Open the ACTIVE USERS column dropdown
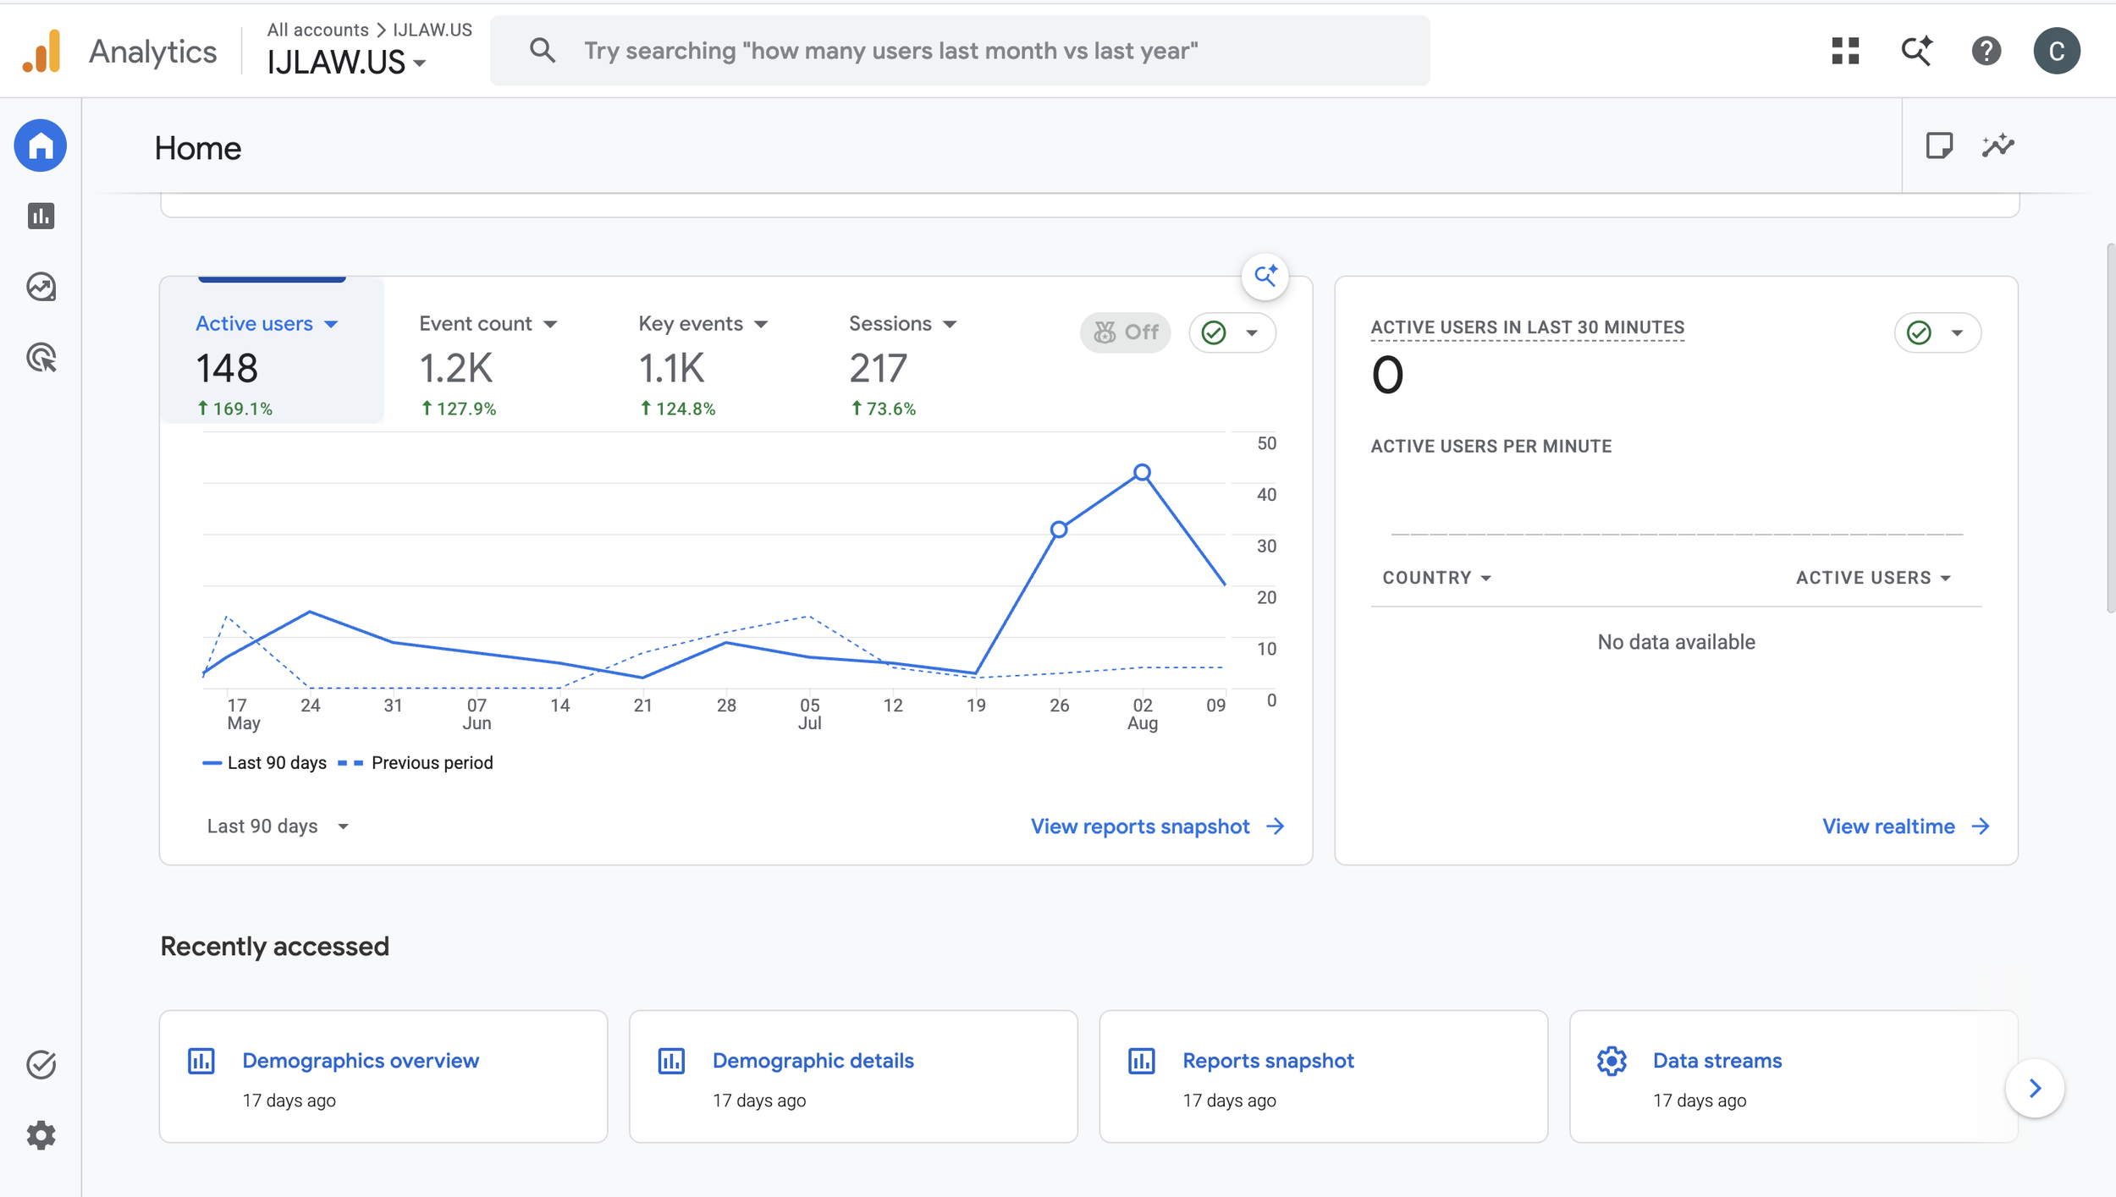The height and width of the screenshot is (1197, 2116). pyautogui.click(x=1873, y=578)
